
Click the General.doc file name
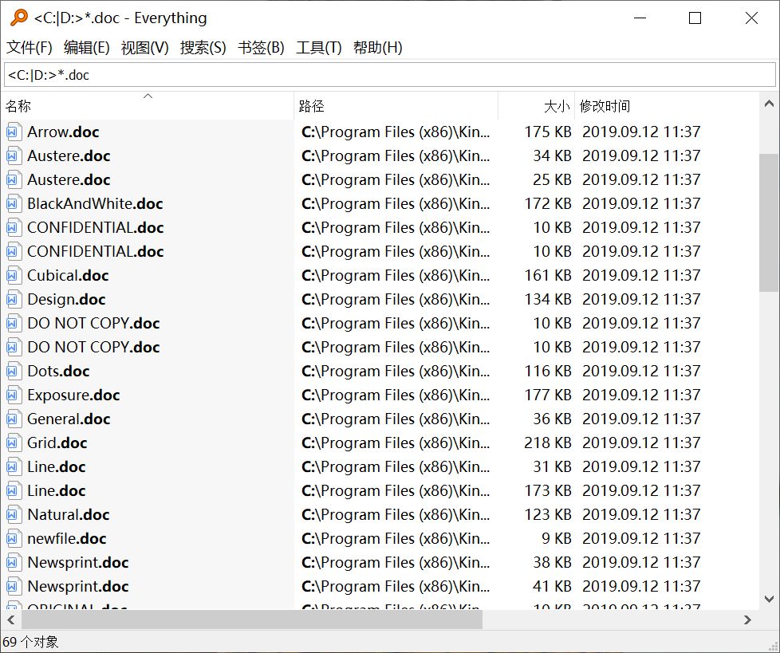(69, 419)
